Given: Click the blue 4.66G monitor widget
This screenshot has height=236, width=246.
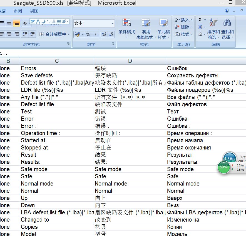Looking at the screenshot, I should pos(230,157).
